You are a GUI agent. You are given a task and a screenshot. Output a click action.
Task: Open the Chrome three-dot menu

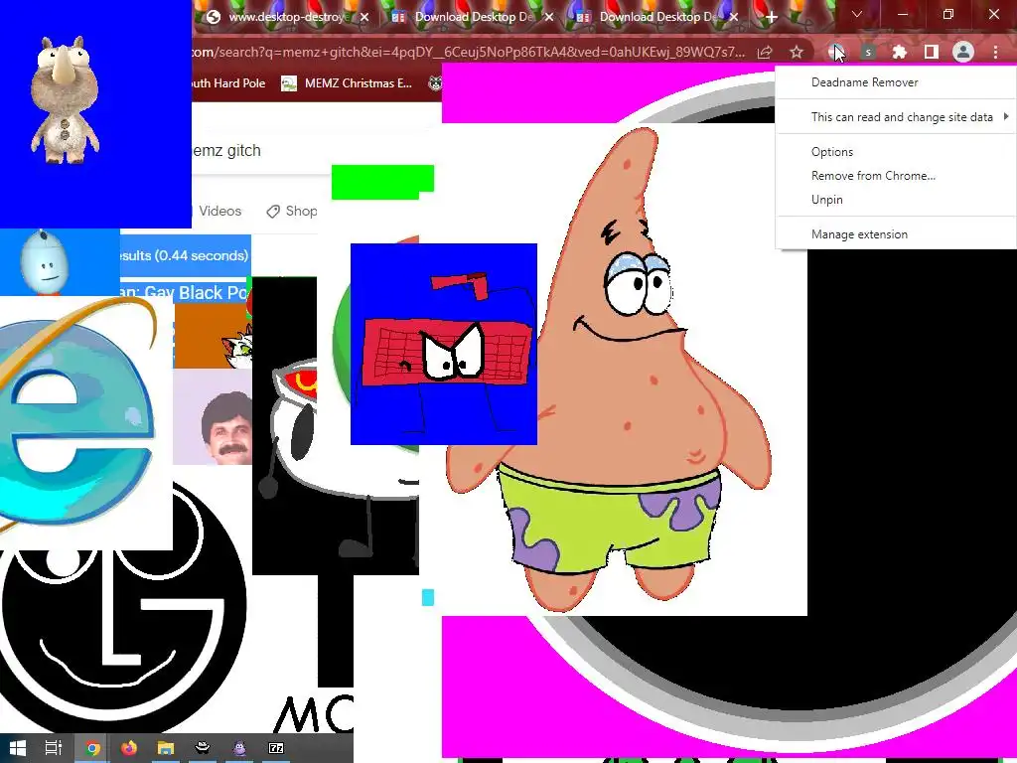click(995, 52)
